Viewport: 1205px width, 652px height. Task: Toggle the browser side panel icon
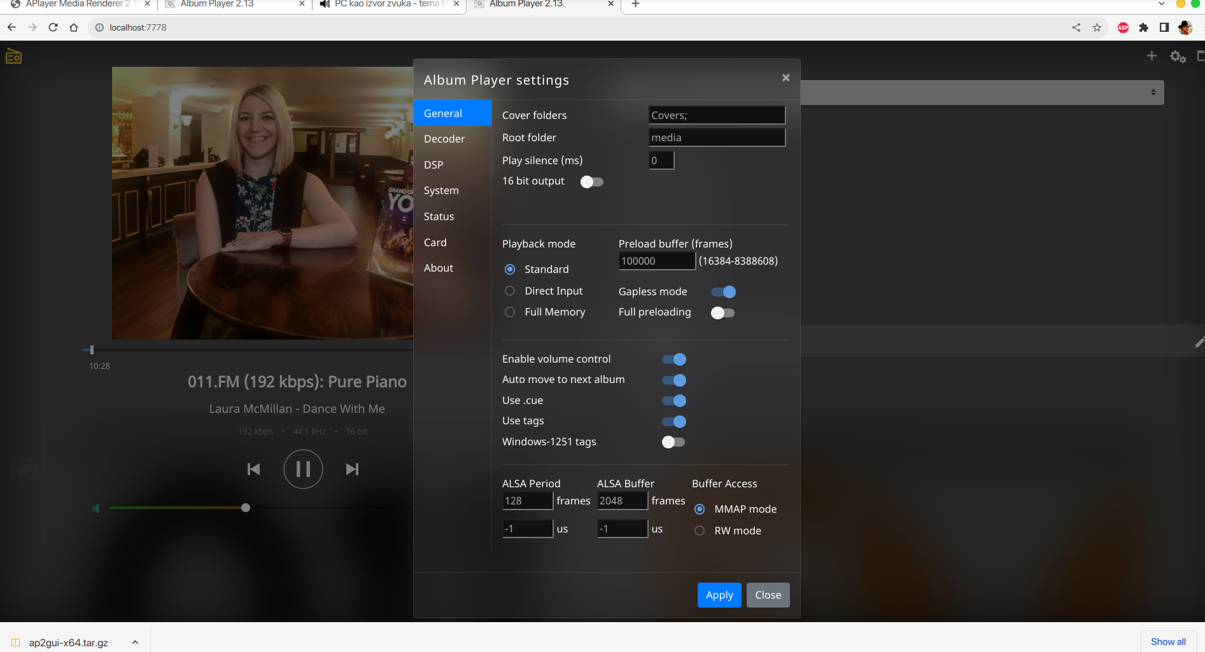click(1164, 27)
